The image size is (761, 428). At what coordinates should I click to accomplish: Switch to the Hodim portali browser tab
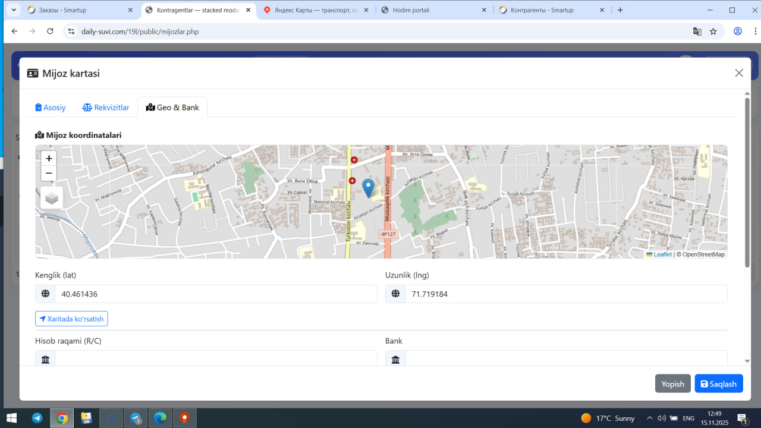(x=433, y=10)
